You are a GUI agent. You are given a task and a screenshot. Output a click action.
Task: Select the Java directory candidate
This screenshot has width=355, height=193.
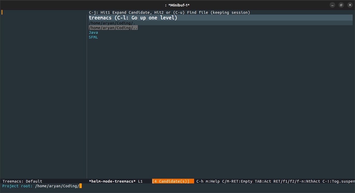coord(93,32)
